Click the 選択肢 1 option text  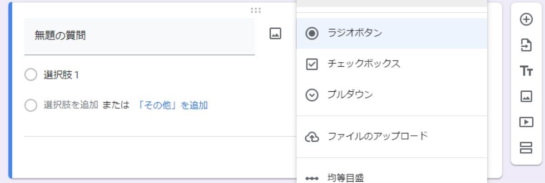point(61,75)
